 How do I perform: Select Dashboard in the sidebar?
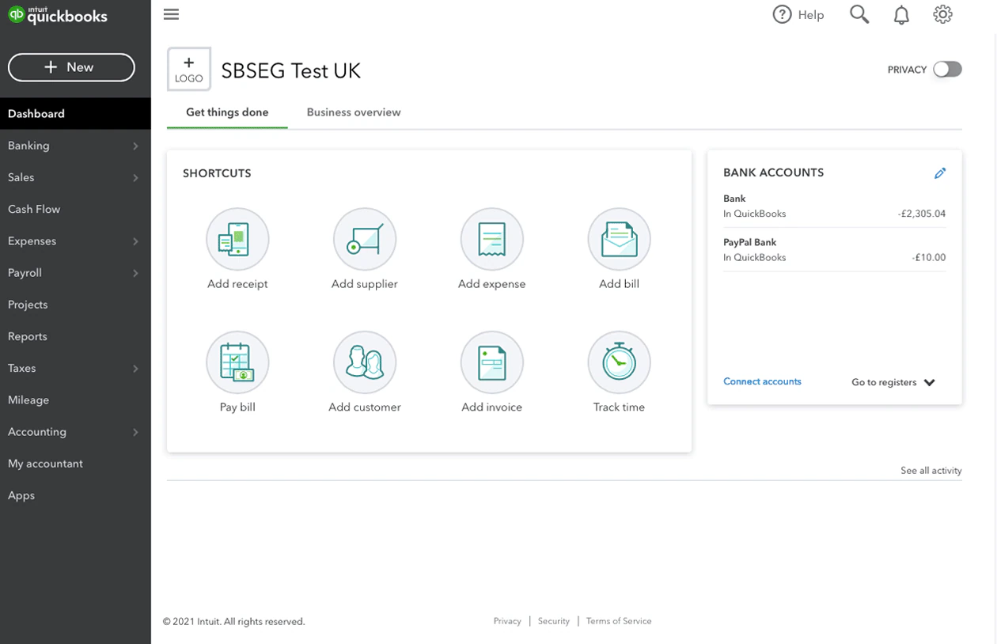(75, 114)
